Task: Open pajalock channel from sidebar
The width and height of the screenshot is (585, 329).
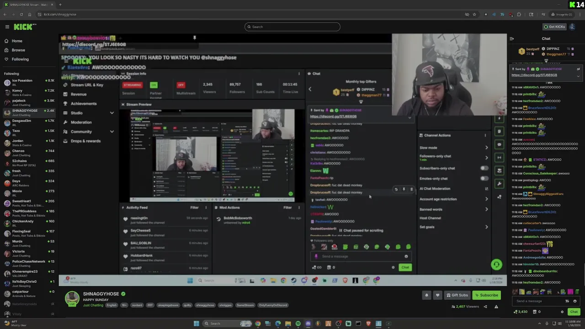Action: point(28,103)
